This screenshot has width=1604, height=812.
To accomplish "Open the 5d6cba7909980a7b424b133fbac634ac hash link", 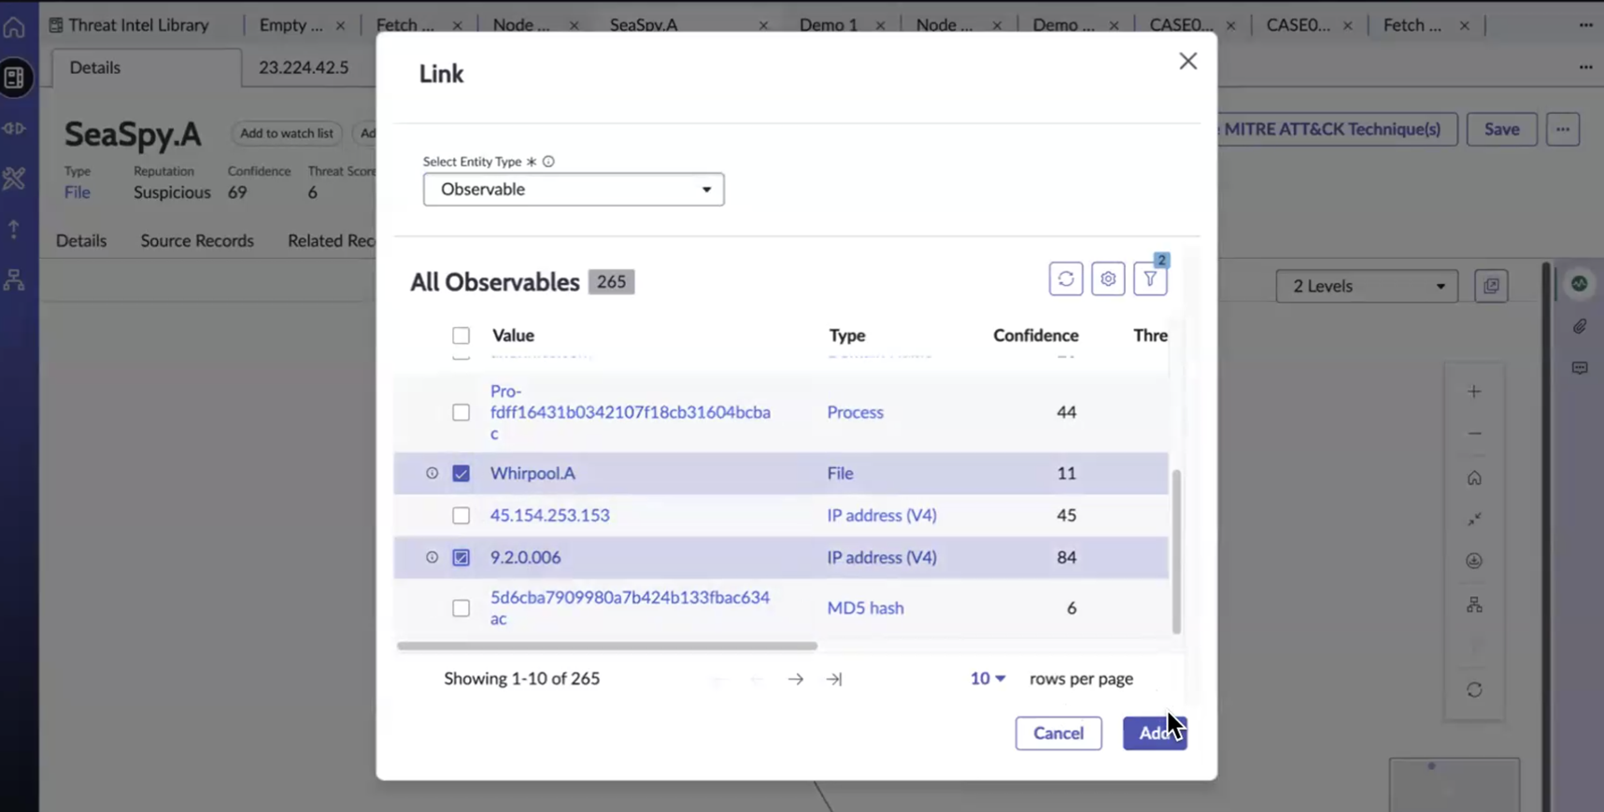I will click(x=631, y=608).
